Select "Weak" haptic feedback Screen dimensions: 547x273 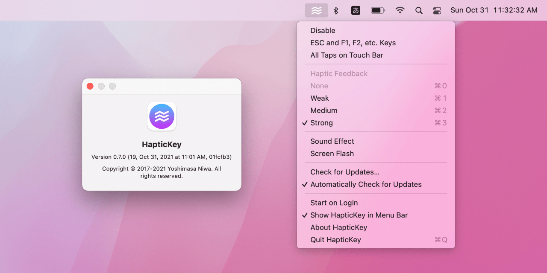click(x=320, y=98)
